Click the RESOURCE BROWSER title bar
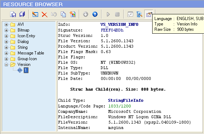 [102, 4]
